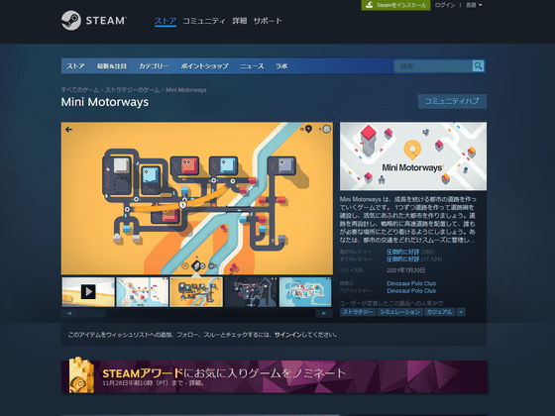Click the Steam logo in the header

coord(94,21)
